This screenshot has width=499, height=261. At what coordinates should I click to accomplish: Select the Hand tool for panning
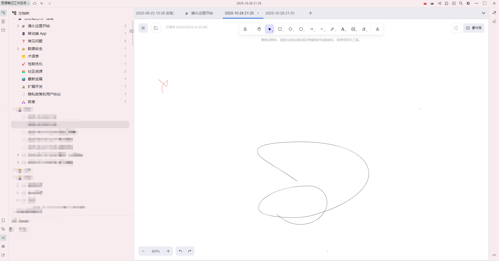point(259,29)
